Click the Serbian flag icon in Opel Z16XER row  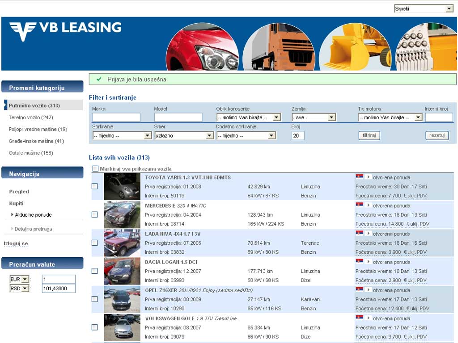point(360,289)
